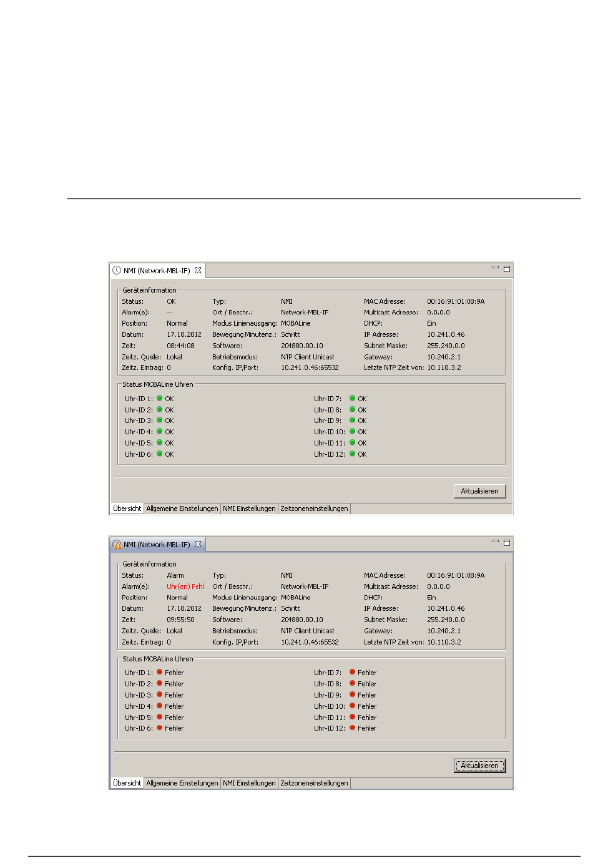Click last NTP source 10.110.3.2 in OK-status panel
593x866 pixels.
[x=444, y=367]
